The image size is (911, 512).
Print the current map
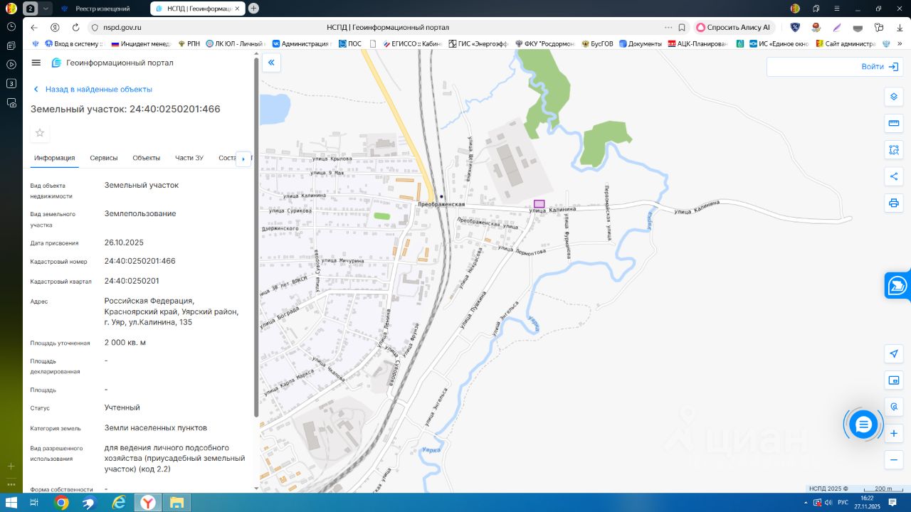(894, 203)
